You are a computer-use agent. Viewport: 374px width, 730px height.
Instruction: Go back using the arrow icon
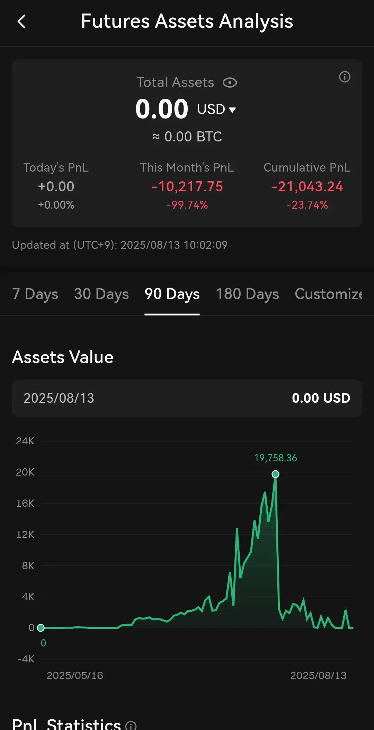pyautogui.click(x=21, y=21)
